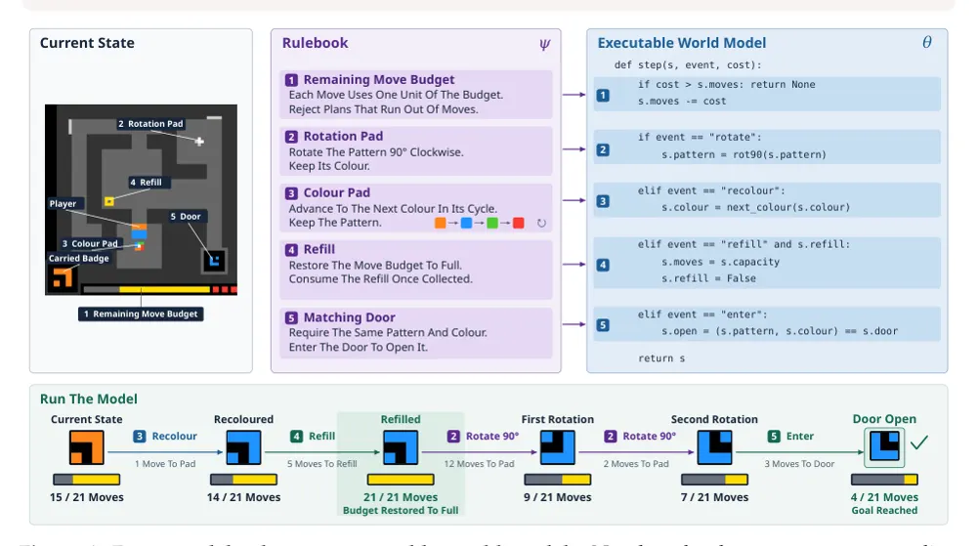Click the 's.moves = s.capacity' code line
The image size is (977, 546).
tap(720, 262)
